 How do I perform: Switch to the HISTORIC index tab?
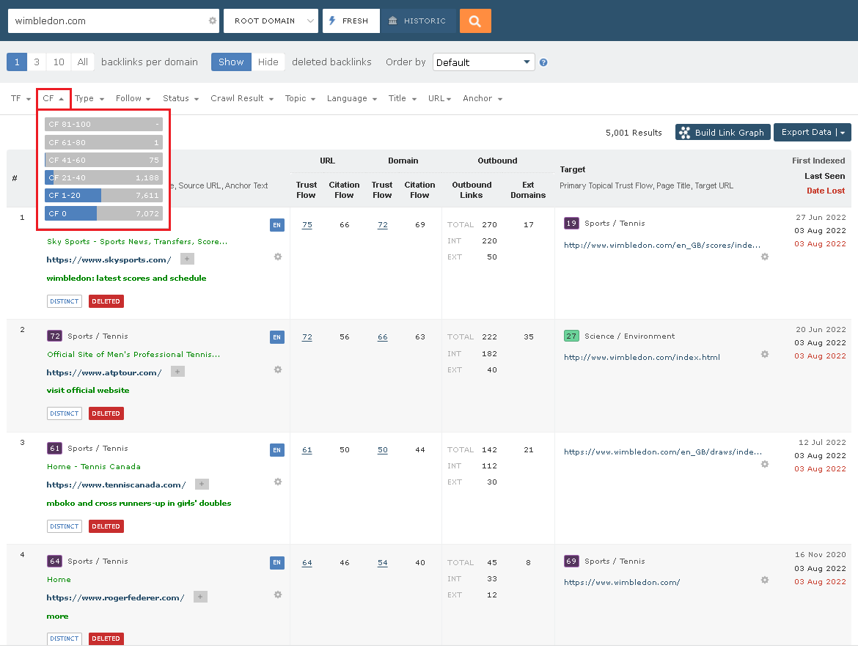click(419, 21)
